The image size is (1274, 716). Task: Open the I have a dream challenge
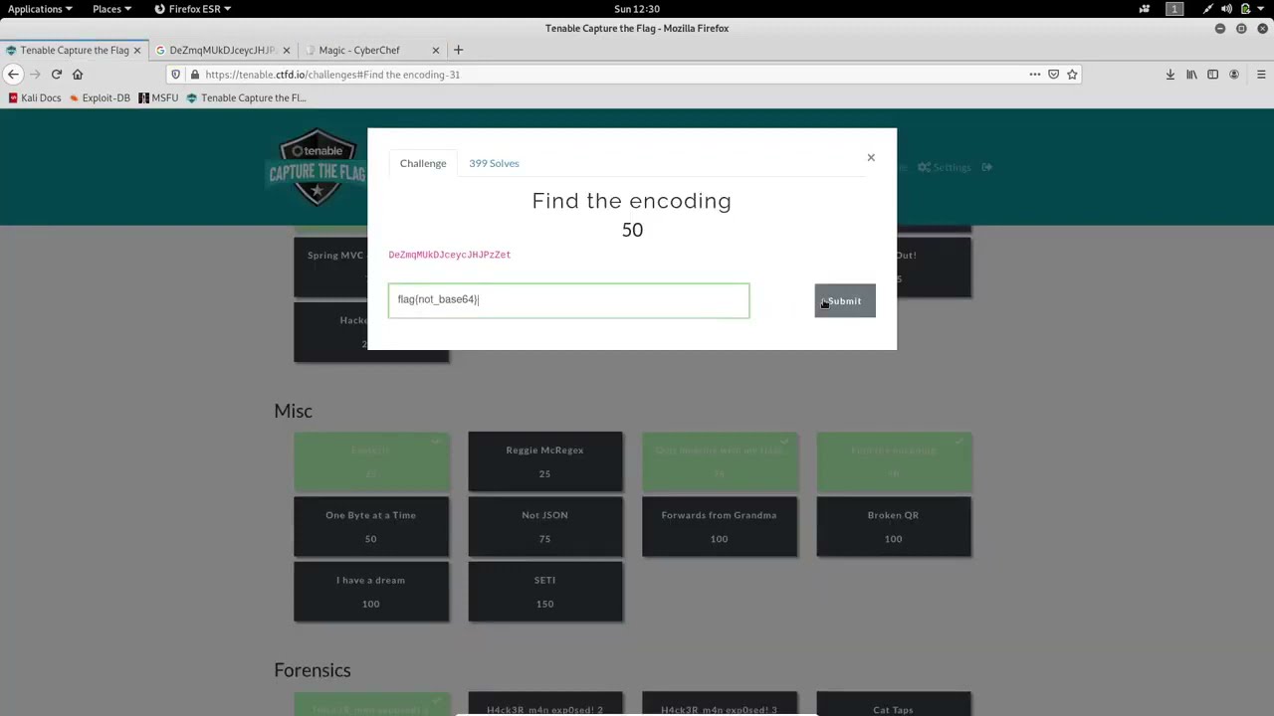371,591
